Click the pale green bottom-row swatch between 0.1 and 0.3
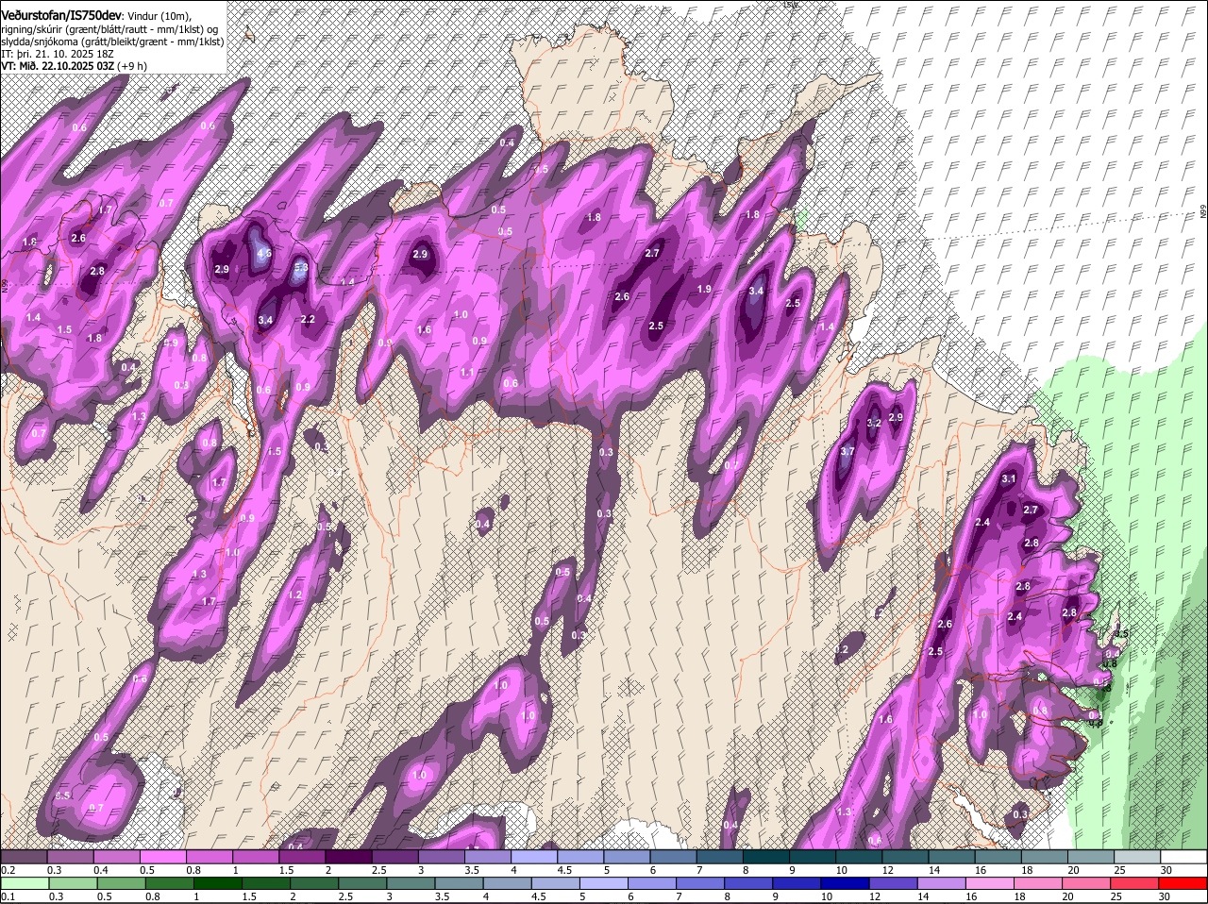Image resolution: width=1208 pixels, height=904 pixels. pos(24,883)
